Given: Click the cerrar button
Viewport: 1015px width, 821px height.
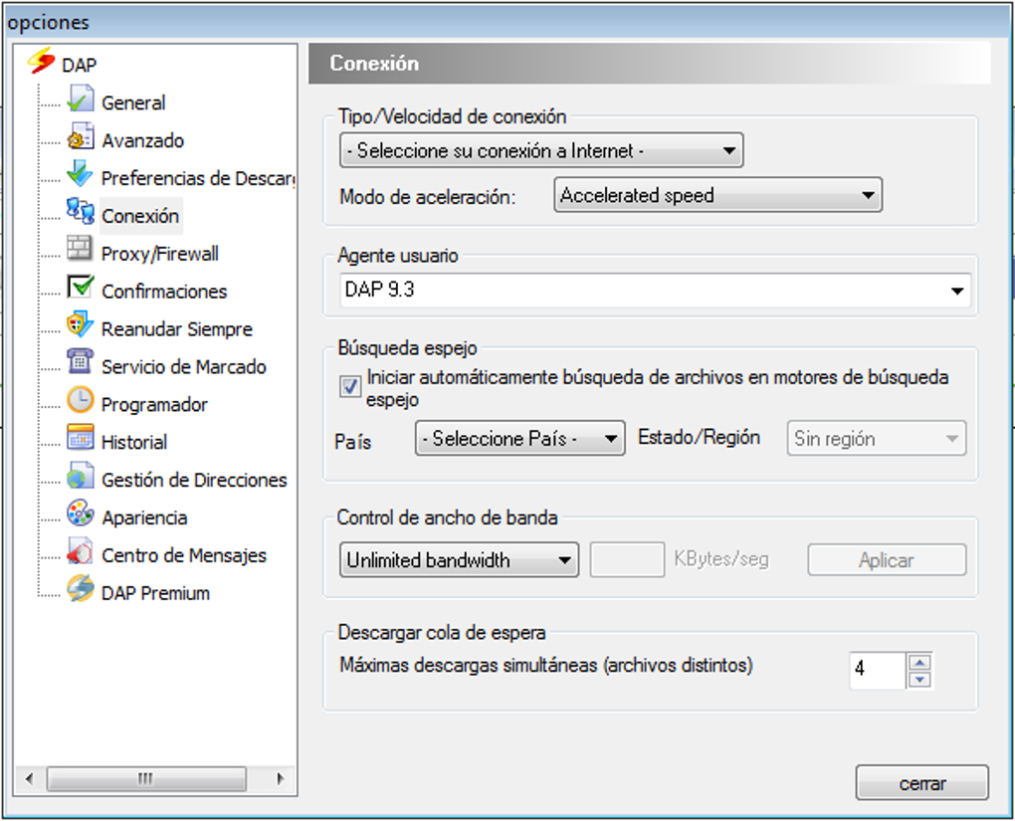Looking at the screenshot, I should pos(921,783).
